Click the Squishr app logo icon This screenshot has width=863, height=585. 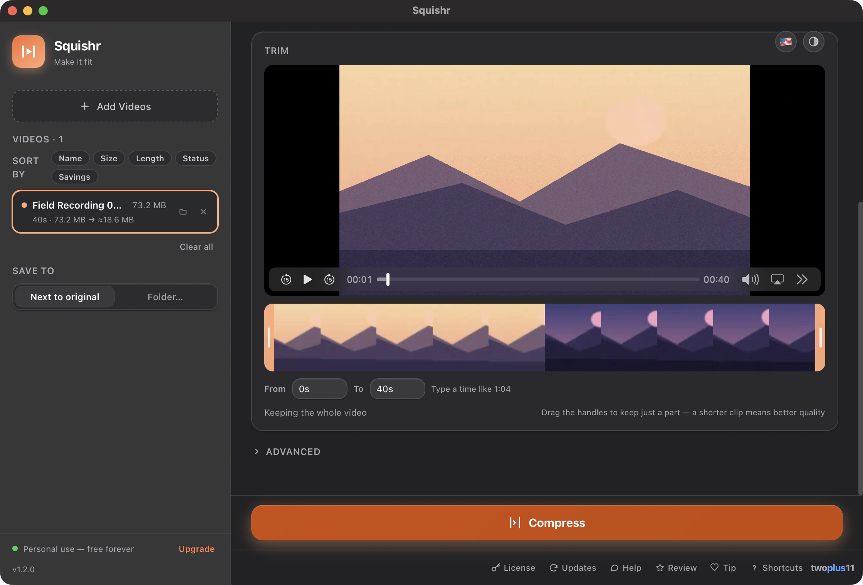pyautogui.click(x=29, y=52)
